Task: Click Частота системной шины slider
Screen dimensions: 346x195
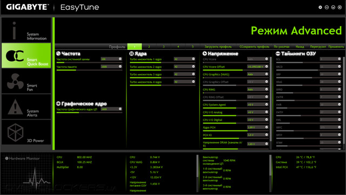Action: coord(89,63)
